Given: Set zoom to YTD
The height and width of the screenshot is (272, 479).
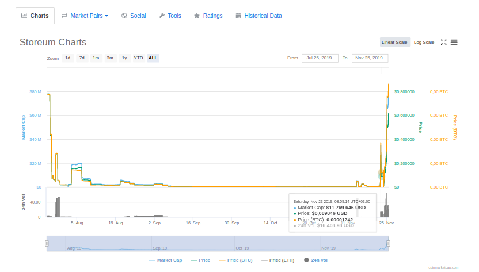Looking at the screenshot, I should (138, 58).
